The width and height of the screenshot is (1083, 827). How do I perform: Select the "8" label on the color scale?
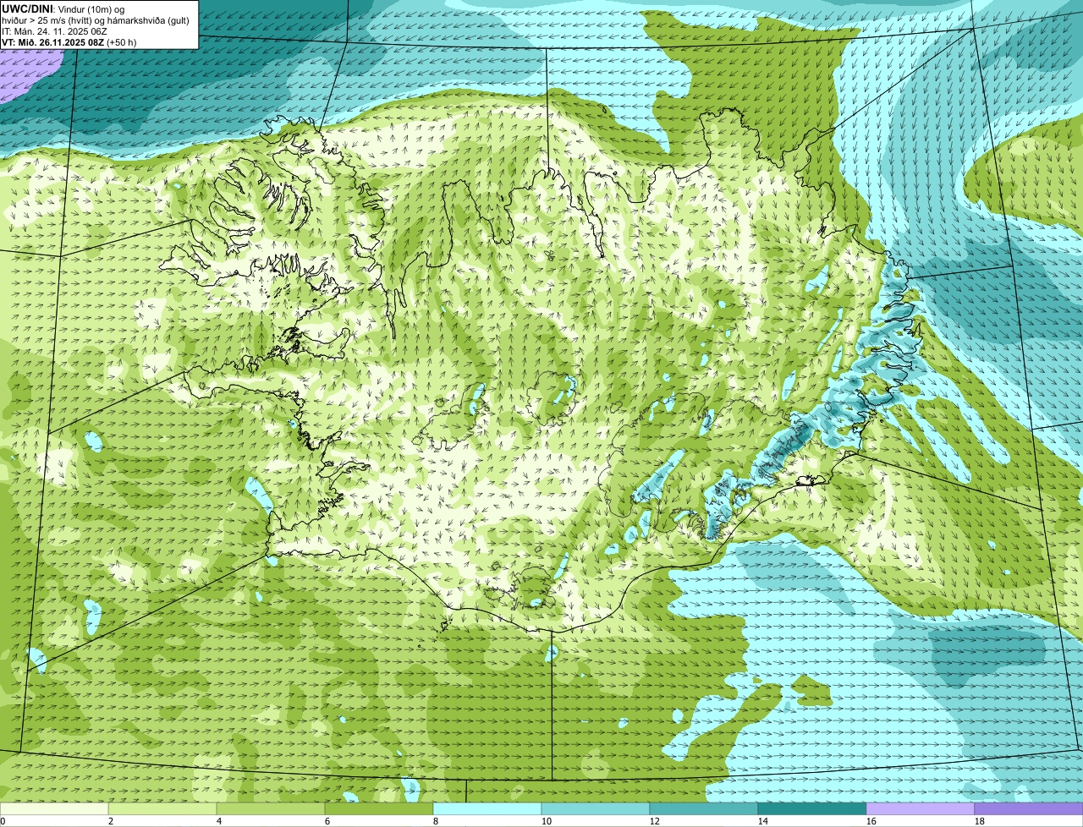point(436,821)
